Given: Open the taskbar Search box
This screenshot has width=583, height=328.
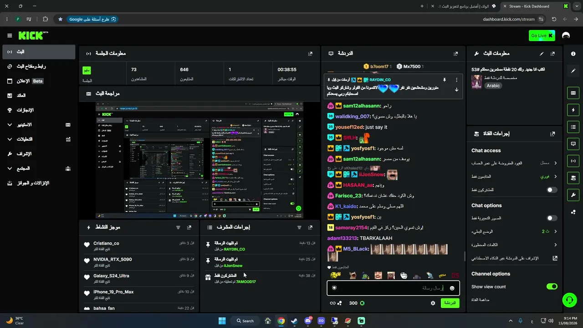Looking at the screenshot, I should coord(245,321).
